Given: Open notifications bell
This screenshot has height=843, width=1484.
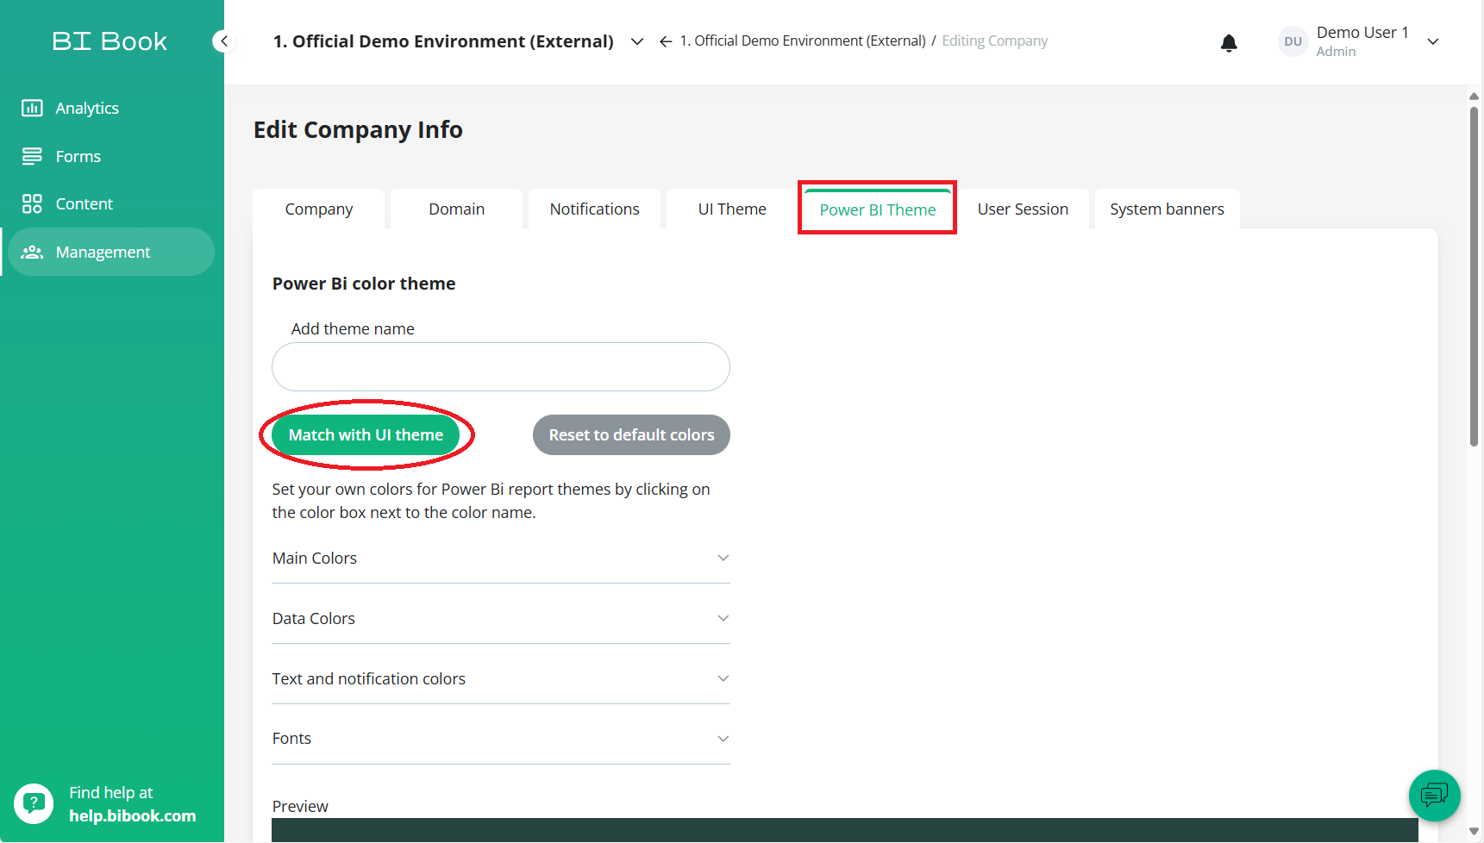Looking at the screenshot, I should click(x=1229, y=42).
